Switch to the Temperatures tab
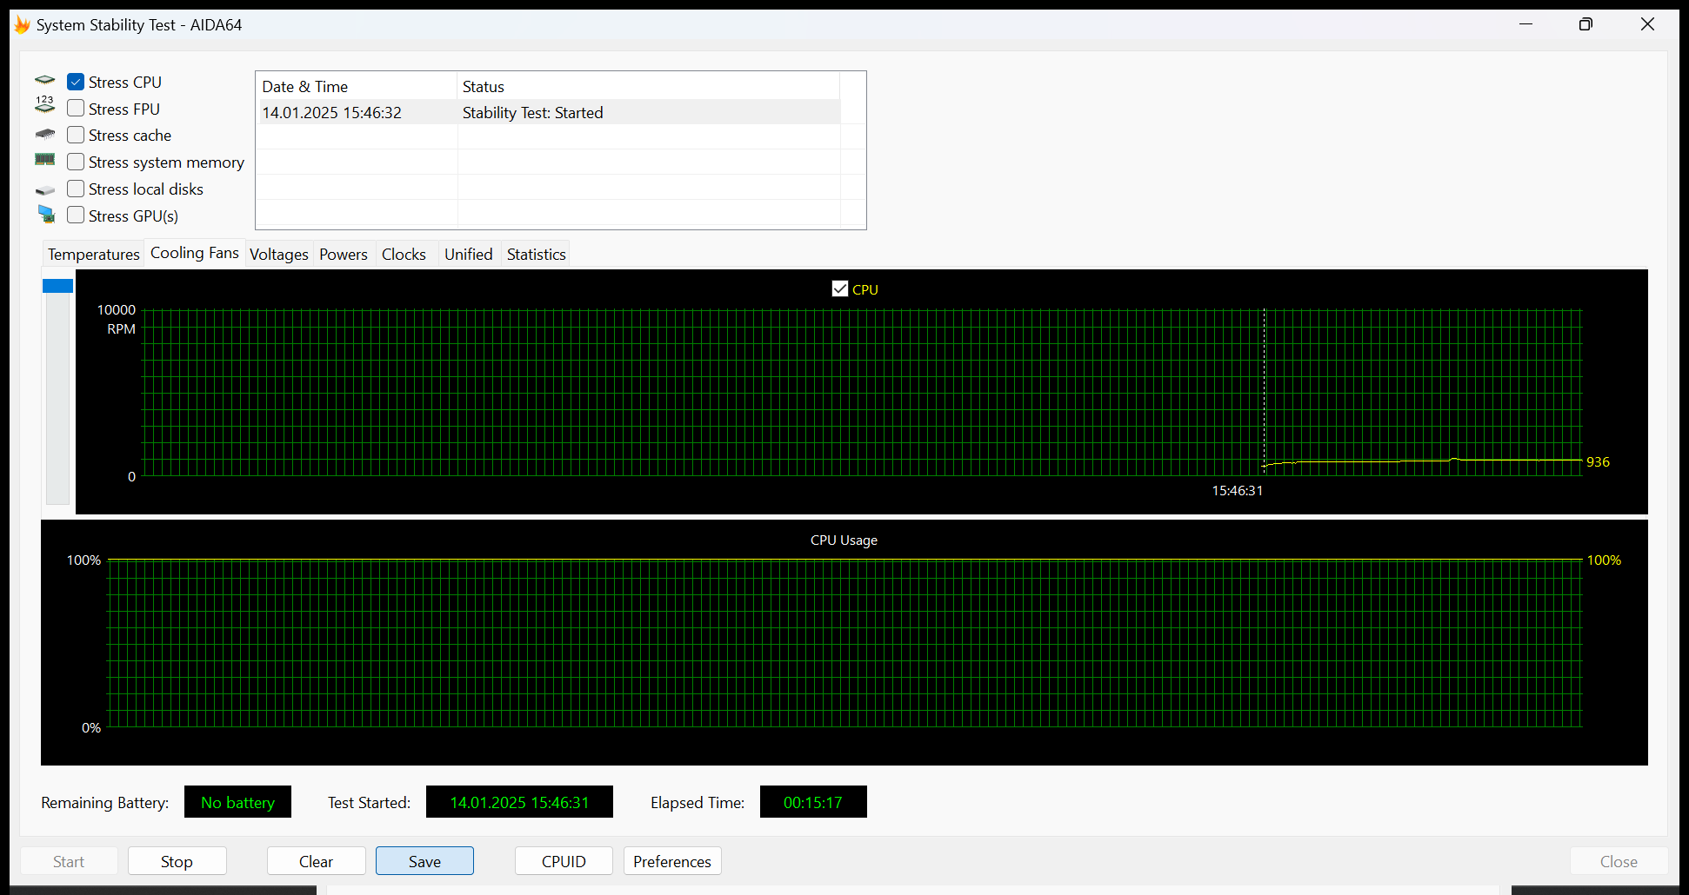Viewport: 1689px width, 895px height. [94, 254]
